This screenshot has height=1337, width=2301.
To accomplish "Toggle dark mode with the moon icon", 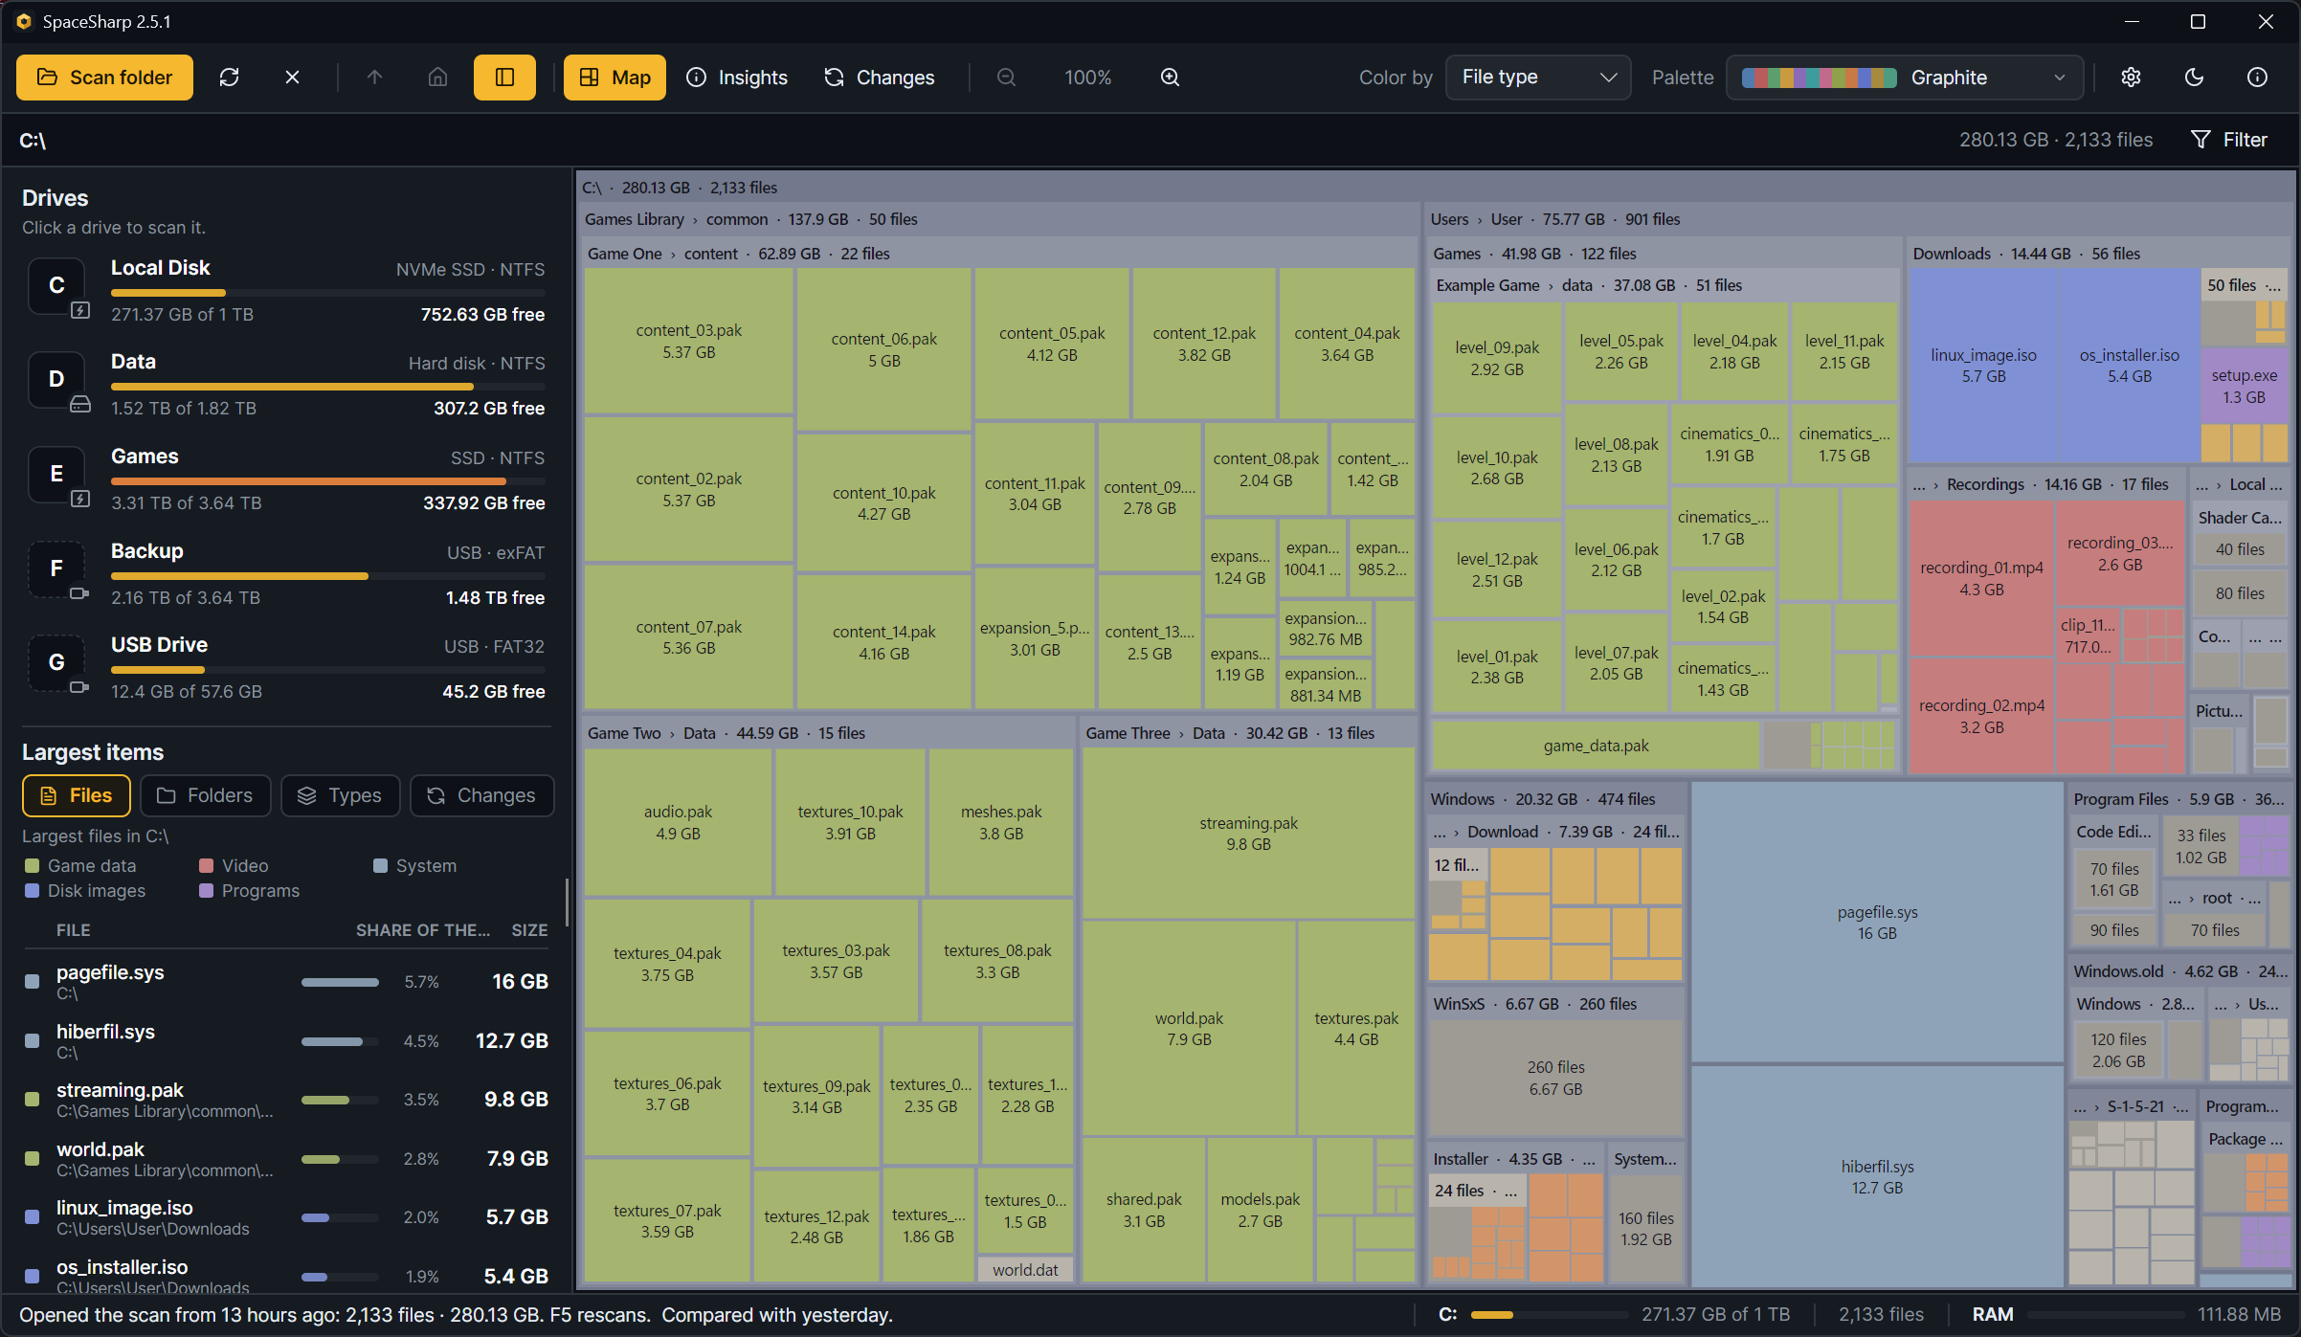I will (x=2194, y=78).
